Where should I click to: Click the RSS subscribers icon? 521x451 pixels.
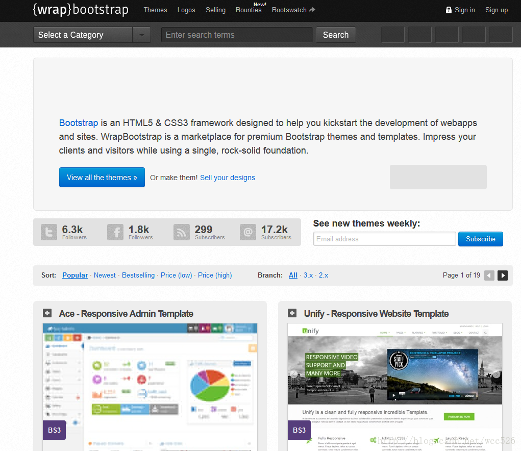click(x=182, y=232)
